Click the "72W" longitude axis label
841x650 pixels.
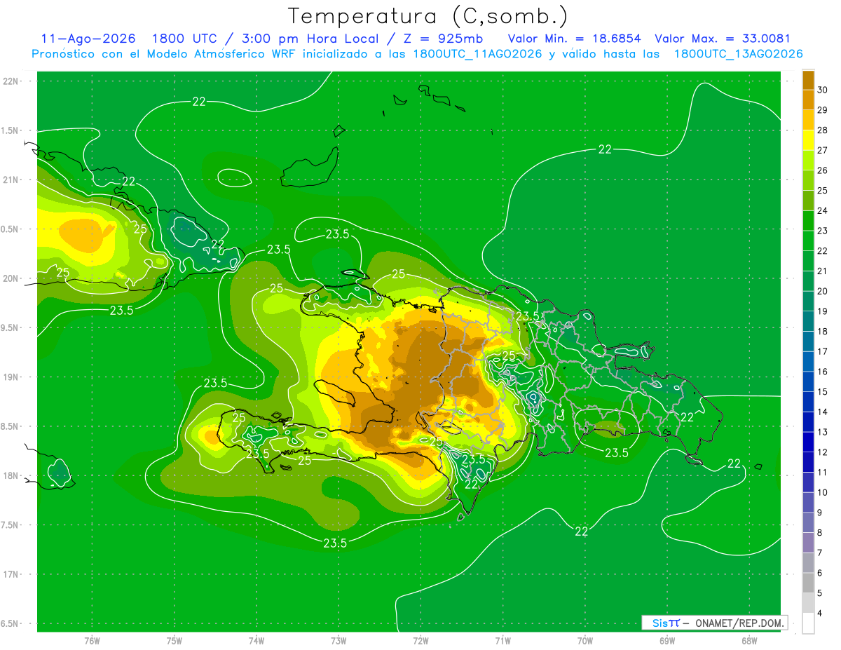(x=420, y=641)
